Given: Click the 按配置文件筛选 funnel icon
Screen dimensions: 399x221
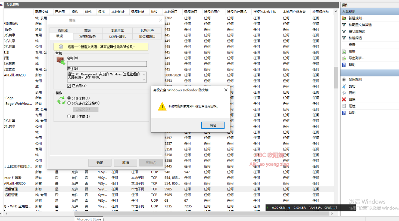Looking at the screenshot, I should click(x=344, y=25).
